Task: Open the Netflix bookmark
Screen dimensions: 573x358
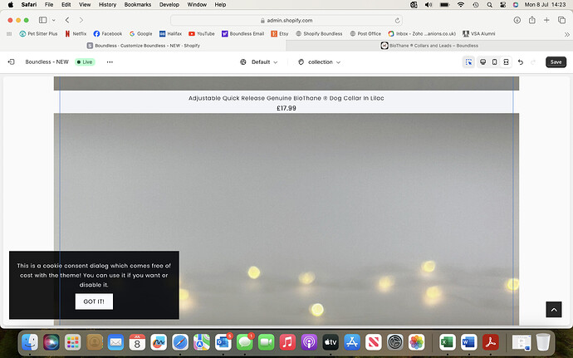Action: tap(76, 34)
